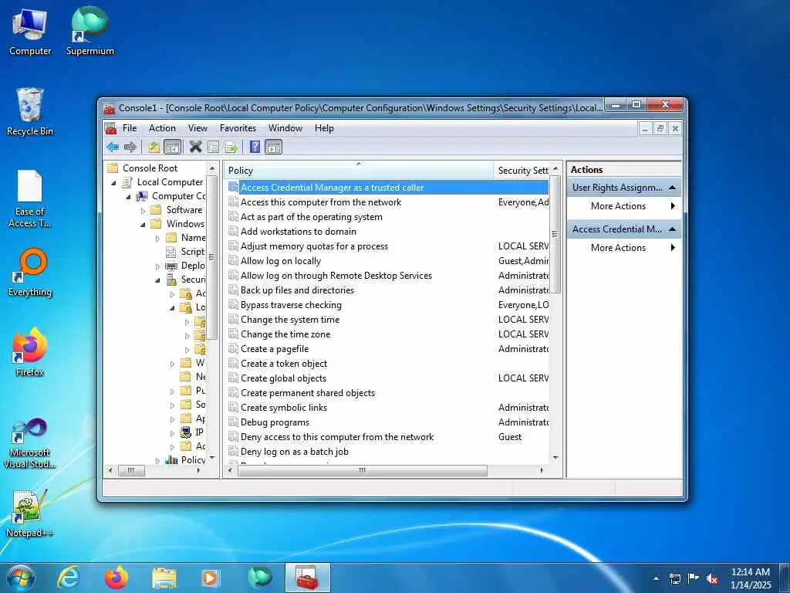Screen dimensions: 790x593
Task: Collapse the Windows Settings folder
Action: pos(143,225)
